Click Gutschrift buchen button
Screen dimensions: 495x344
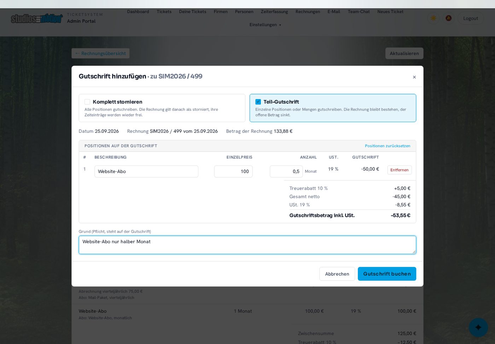click(387, 274)
